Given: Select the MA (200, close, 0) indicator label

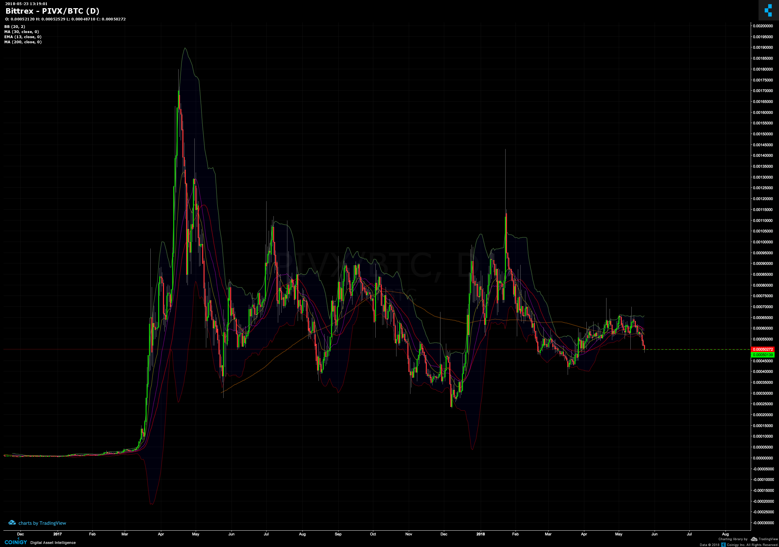Looking at the screenshot, I should tap(23, 42).
